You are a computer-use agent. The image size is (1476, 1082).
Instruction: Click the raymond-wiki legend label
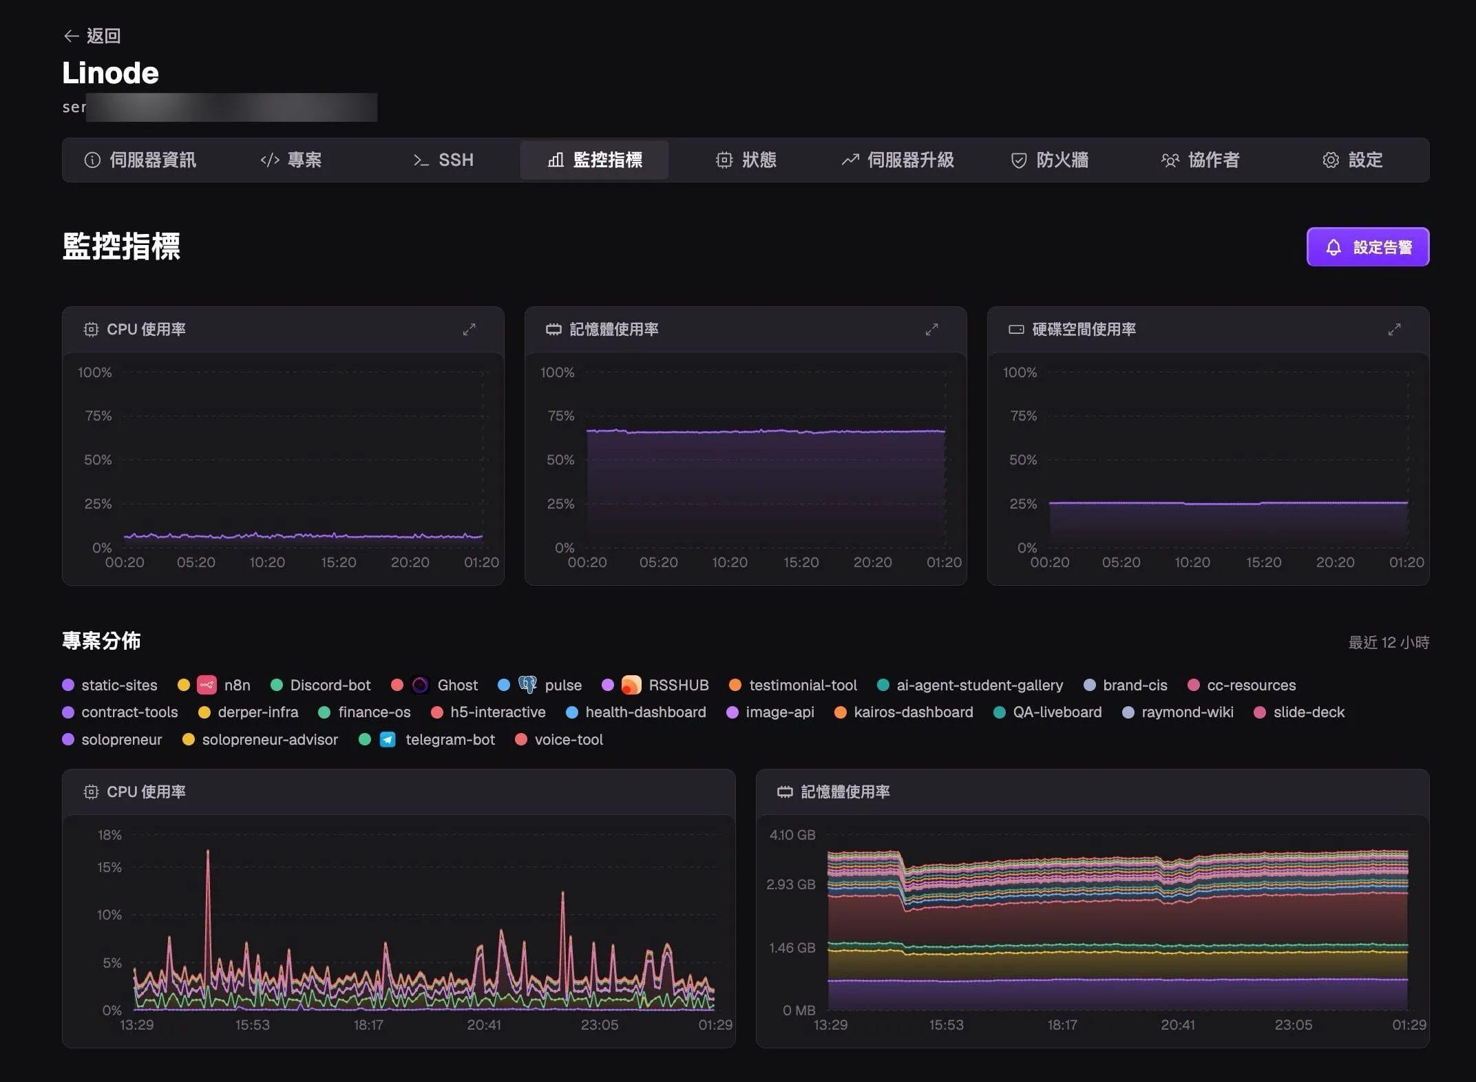coord(1188,712)
